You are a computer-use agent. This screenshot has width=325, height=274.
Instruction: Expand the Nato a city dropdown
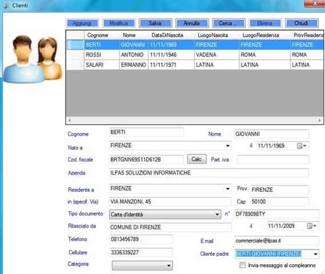pyautogui.click(x=227, y=146)
